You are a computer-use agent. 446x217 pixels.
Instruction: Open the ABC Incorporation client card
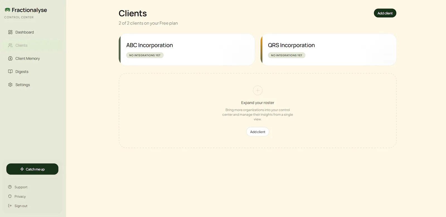pyautogui.click(x=187, y=50)
